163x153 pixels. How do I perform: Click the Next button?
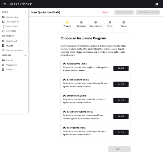(x=119, y=149)
